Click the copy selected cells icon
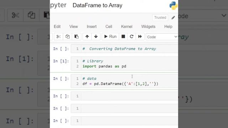The width and height of the screenshot is (228, 128). pyautogui.click(x=67, y=37)
